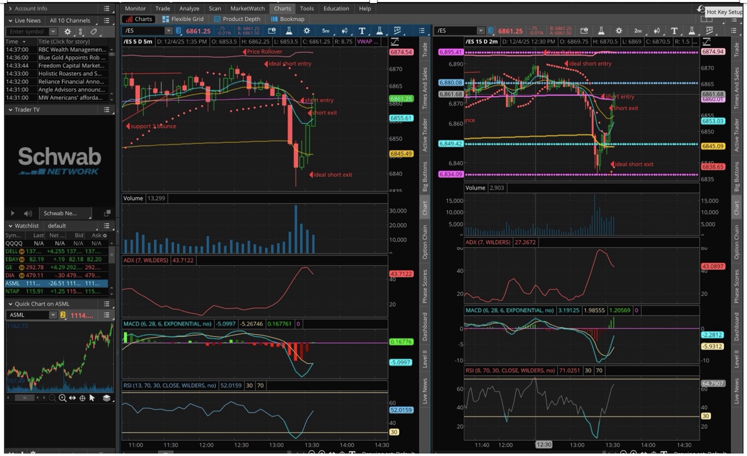
Task: Switch to the Analyze tab
Action: 189,8
